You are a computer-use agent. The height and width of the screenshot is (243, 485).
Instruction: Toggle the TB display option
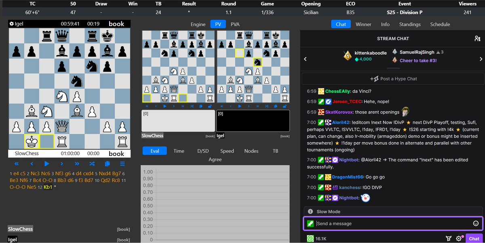tap(275, 151)
